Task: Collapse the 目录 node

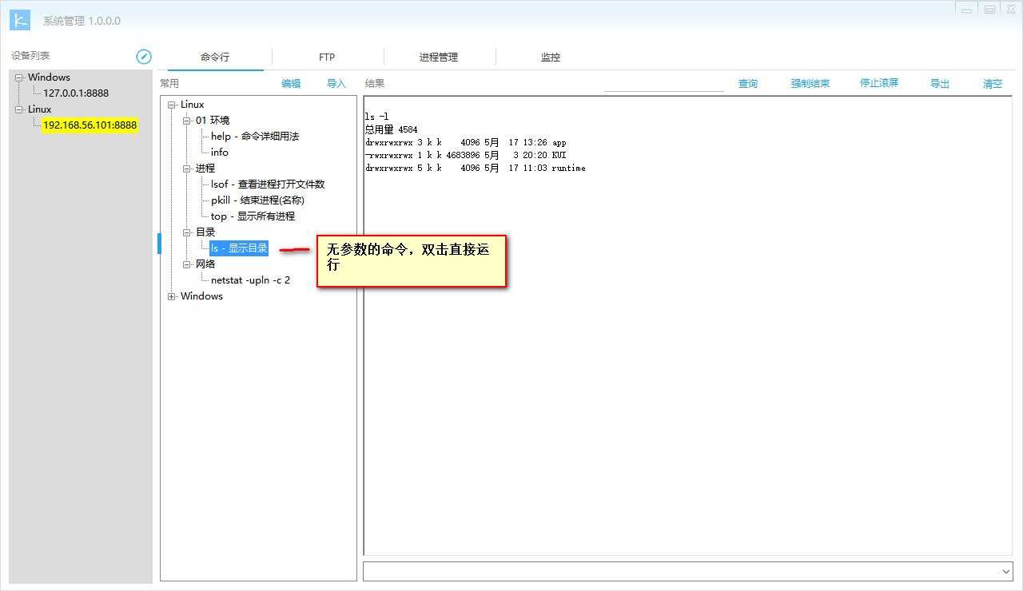Action: click(187, 232)
